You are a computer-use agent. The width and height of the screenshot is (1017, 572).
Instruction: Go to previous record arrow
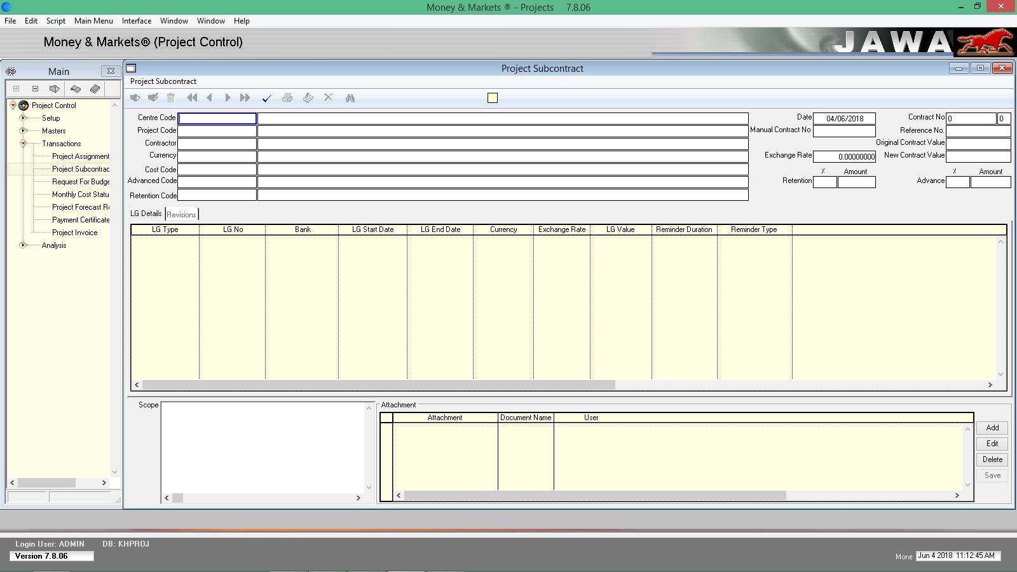coord(209,98)
